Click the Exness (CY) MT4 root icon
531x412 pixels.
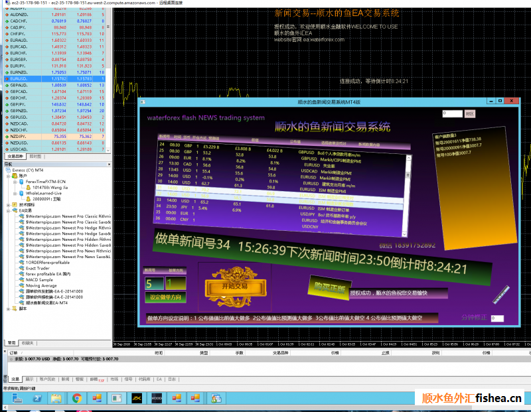(8, 170)
